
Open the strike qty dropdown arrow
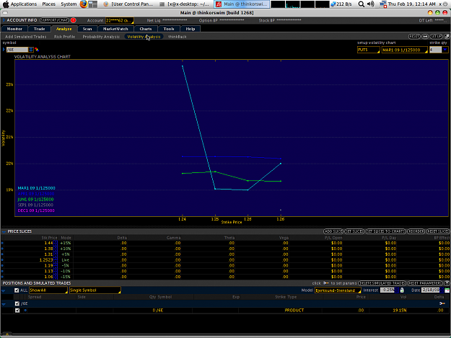pos(445,50)
